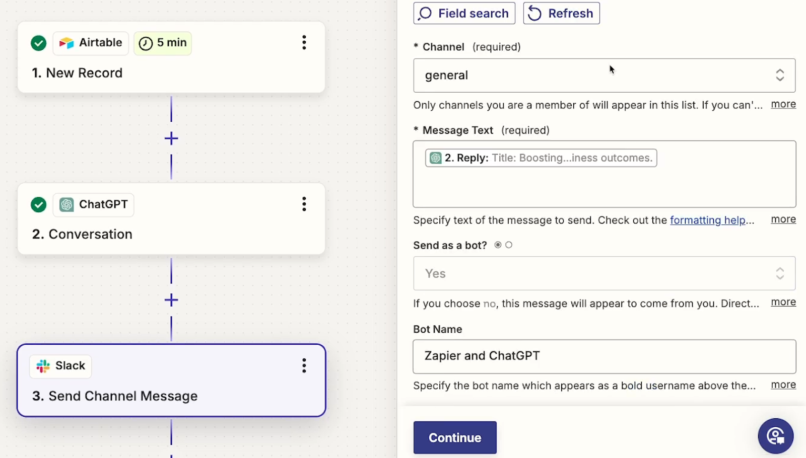This screenshot has width=806, height=458.
Task: Open the help chat bubble icon
Action: click(776, 436)
